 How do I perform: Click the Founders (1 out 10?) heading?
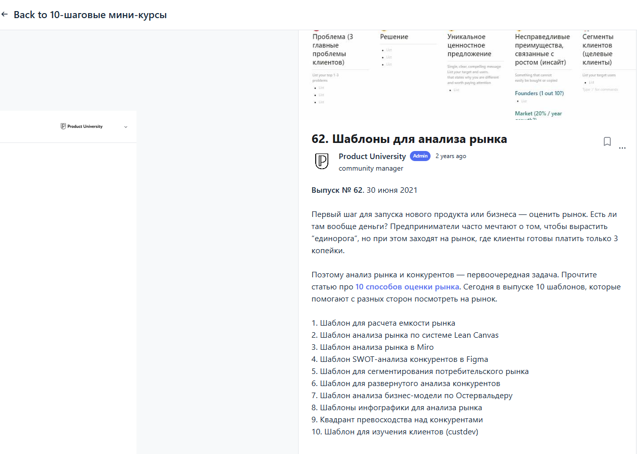pos(539,94)
